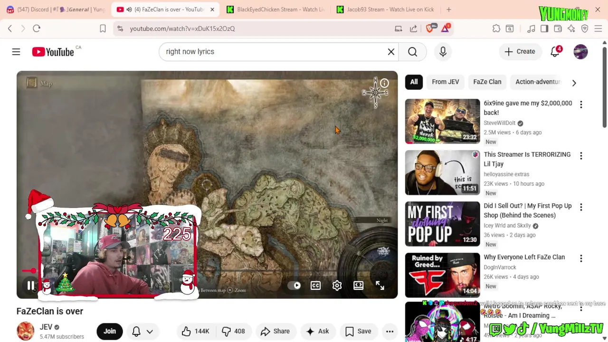608x342 pixels.
Task: Open Brave Rewards triangle icon
Action: click(x=445, y=28)
